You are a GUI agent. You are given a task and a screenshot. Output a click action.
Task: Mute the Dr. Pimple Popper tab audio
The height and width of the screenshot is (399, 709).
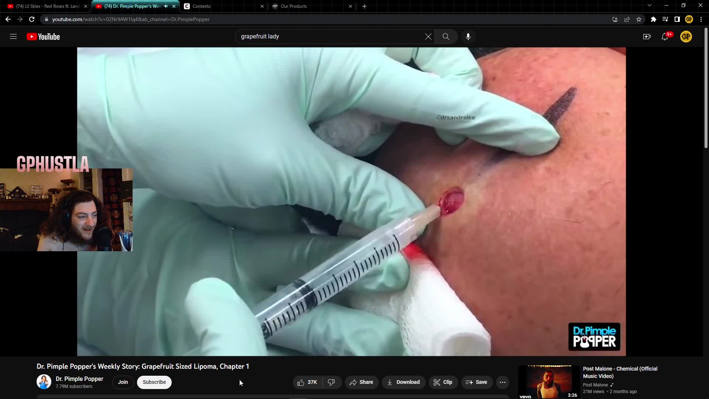pyautogui.click(x=166, y=6)
